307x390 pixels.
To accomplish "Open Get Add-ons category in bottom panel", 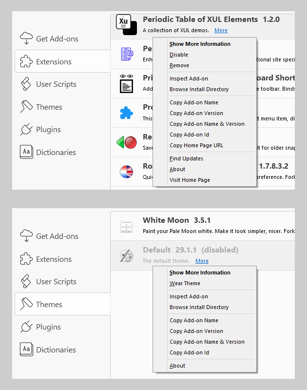I will tap(63, 236).
